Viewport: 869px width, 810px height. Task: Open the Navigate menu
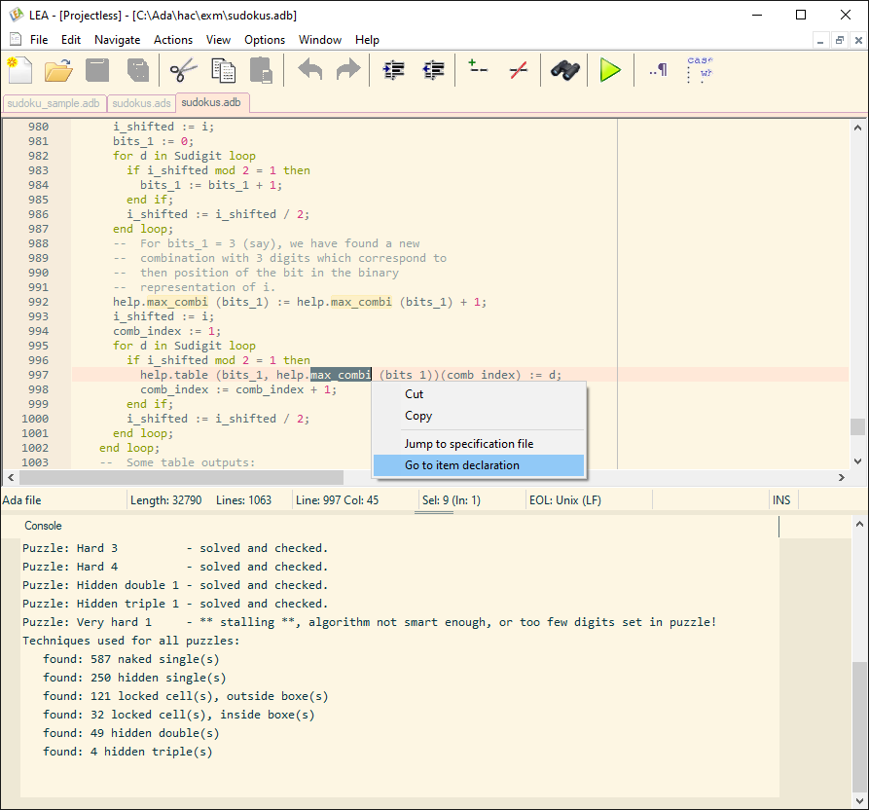[x=117, y=40]
